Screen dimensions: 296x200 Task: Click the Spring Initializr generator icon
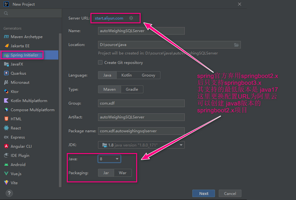(6, 55)
